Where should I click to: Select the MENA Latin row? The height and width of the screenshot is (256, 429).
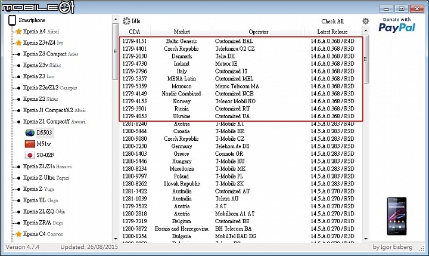(241, 79)
